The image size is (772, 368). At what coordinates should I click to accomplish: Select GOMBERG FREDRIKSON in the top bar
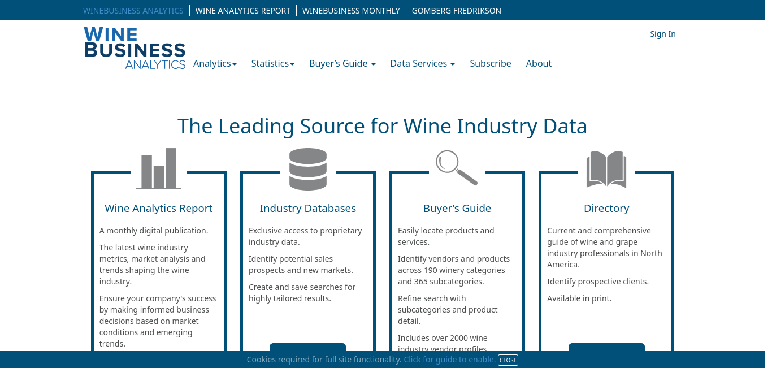457,10
